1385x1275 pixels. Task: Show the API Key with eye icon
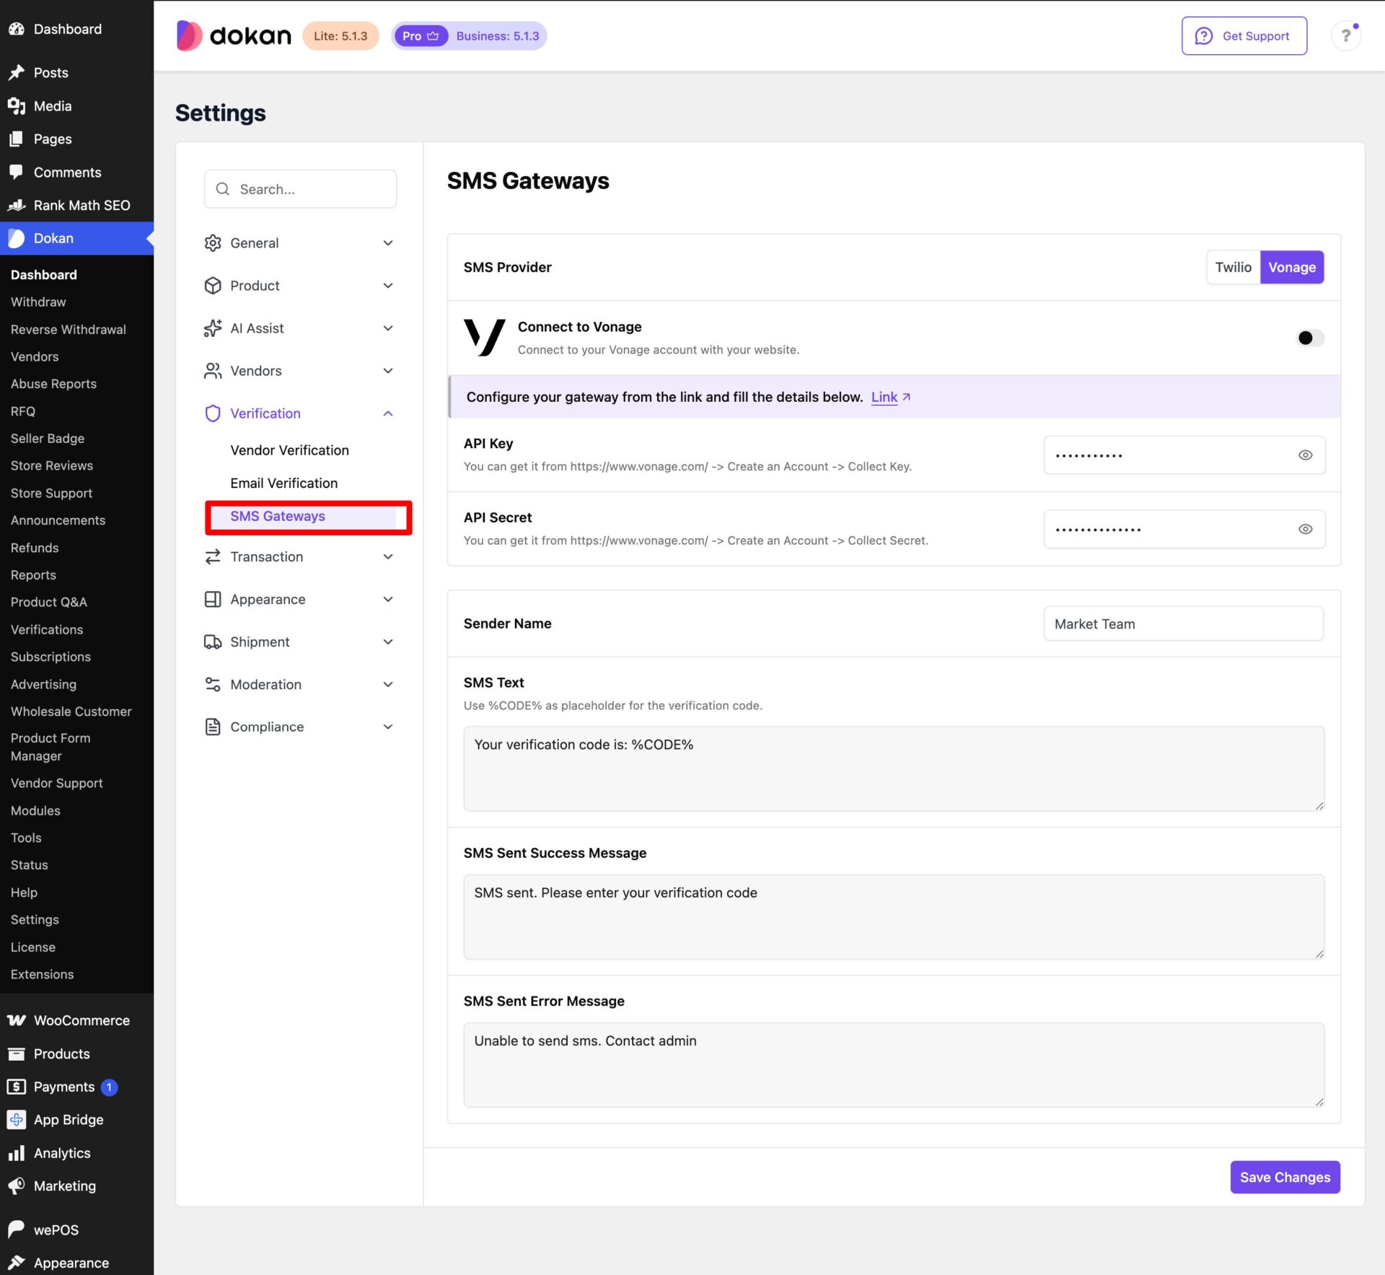coord(1305,455)
